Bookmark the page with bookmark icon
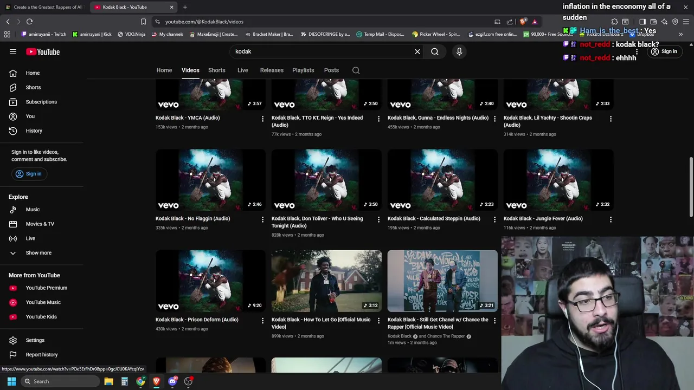Image resolution: width=694 pixels, height=390 pixels. point(143,22)
